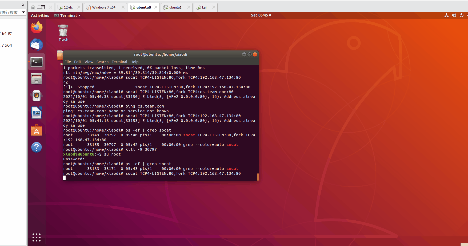Click the 'ping cs.team.com' command line
The image size is (468, 246).
click(114, 106)
